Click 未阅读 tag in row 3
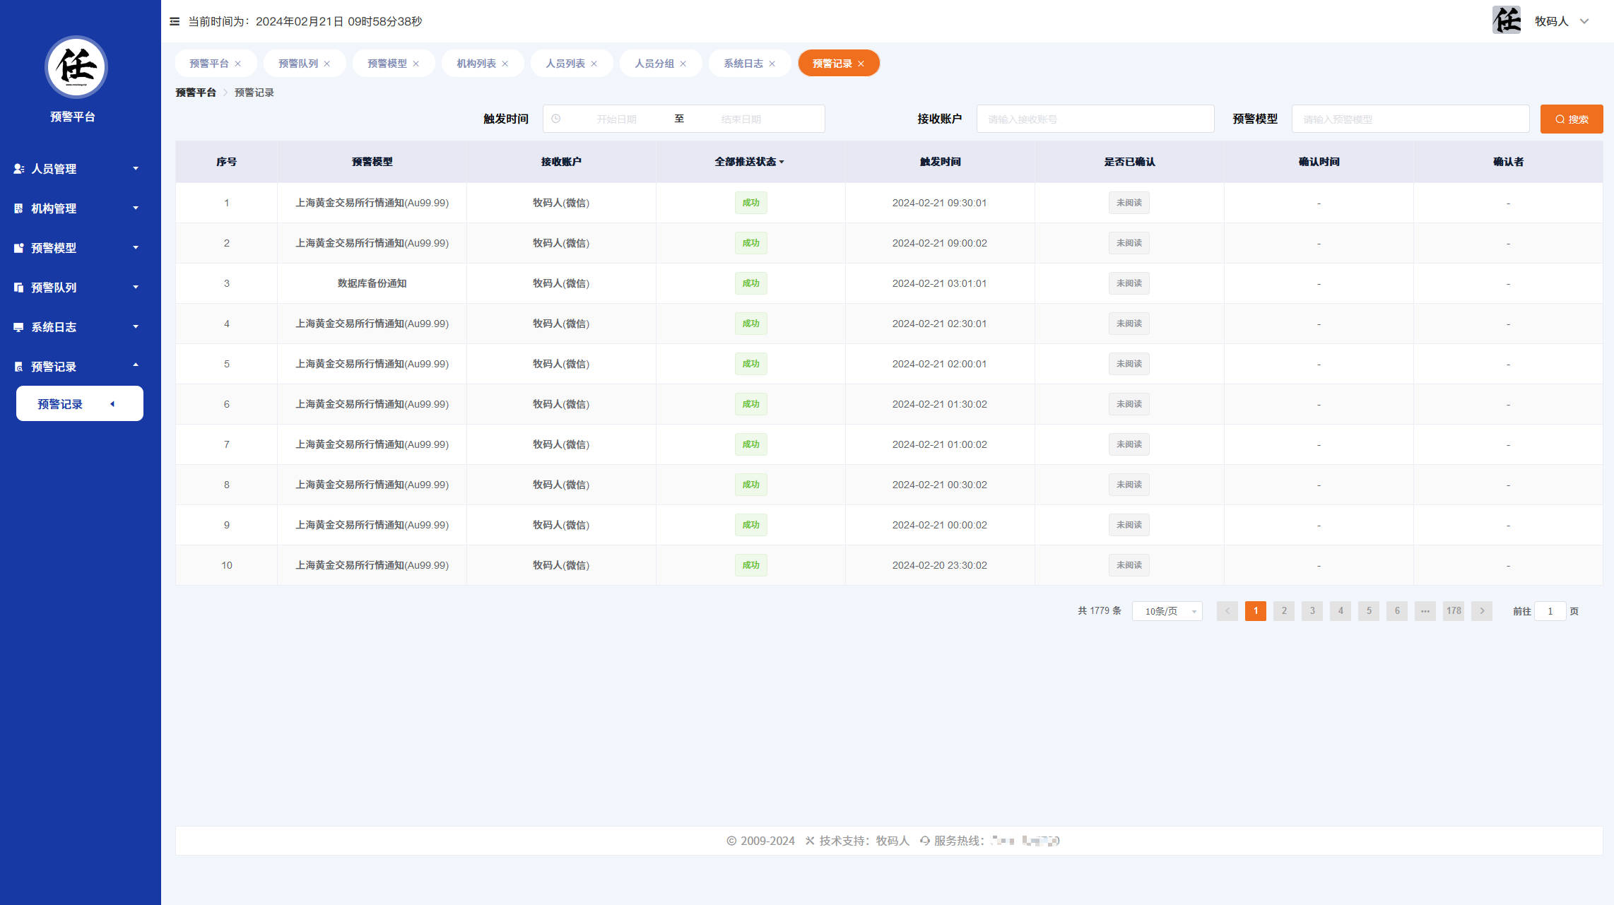1614x905 pixels. click(1129, 283)
